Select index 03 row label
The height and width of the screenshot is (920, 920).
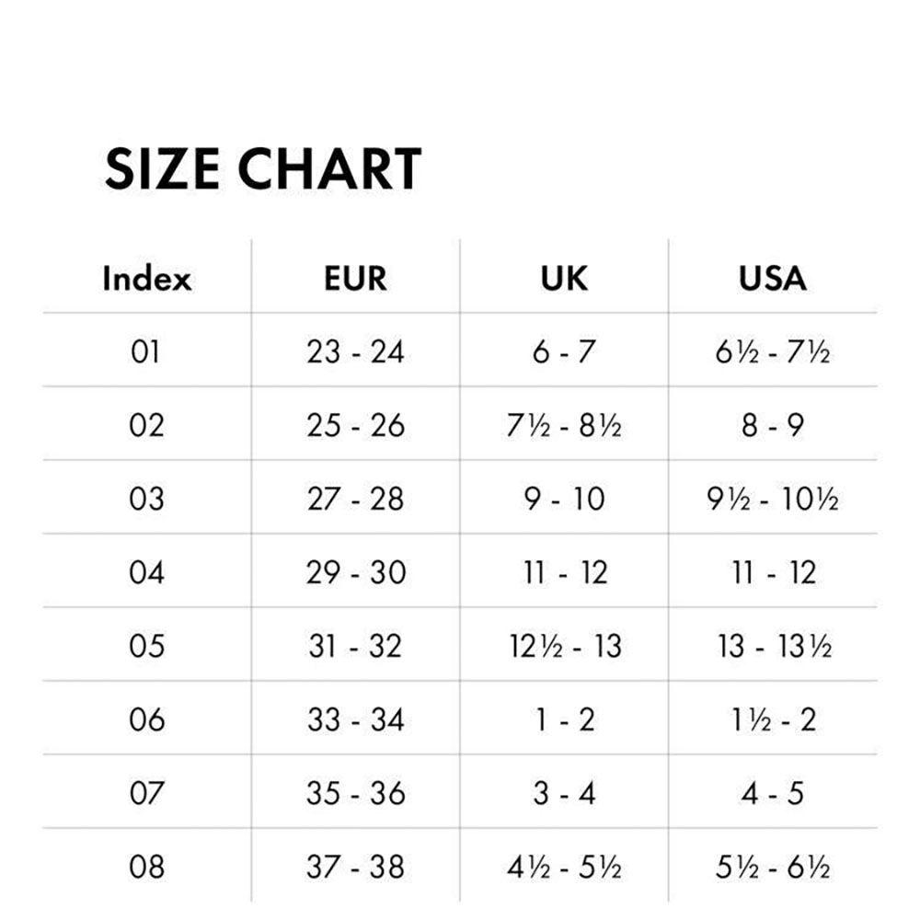click(x=146, y=499)
